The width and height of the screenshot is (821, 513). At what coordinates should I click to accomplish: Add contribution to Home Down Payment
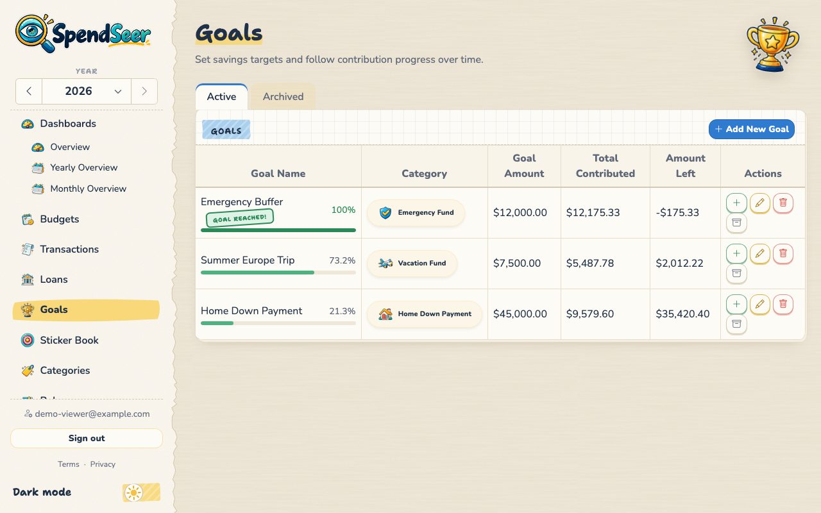736,305
